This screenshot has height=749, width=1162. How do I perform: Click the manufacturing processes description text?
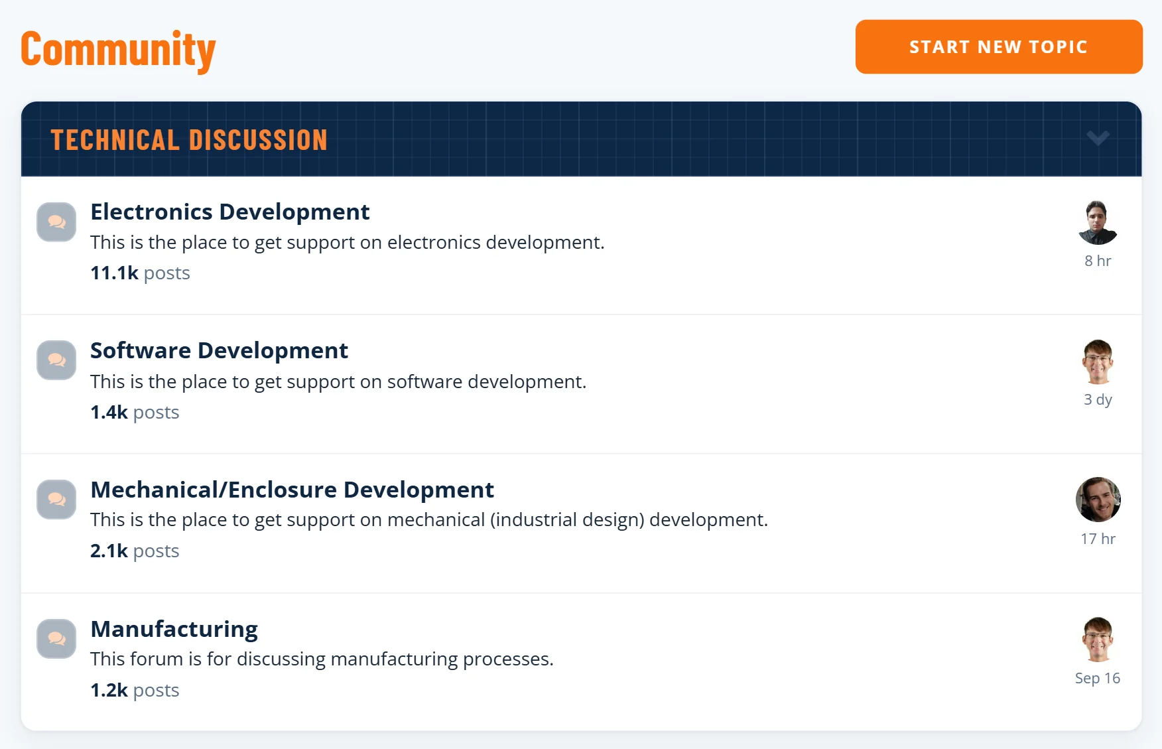coord(322,659)
